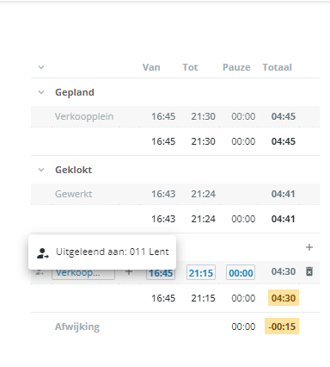330x367 pixels.
Task: Click the highlighted 04:30 total
Action: coord(284,298)
